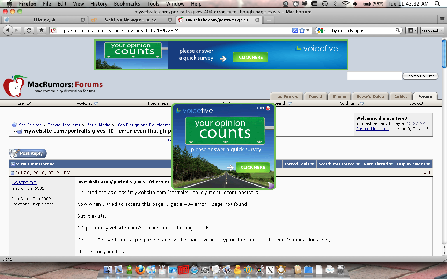Open the Visual Media breadcrumb link
This screenshot has width=447, height=279.
click(x=98, y=125)
